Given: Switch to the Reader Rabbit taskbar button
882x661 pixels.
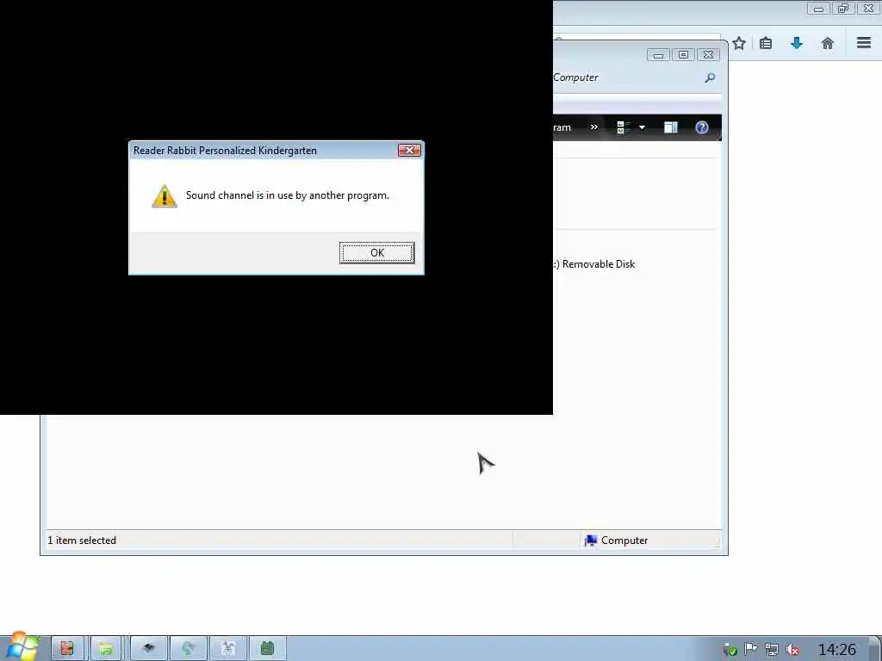Looking at the screenshot, I should tap(227, 649).
